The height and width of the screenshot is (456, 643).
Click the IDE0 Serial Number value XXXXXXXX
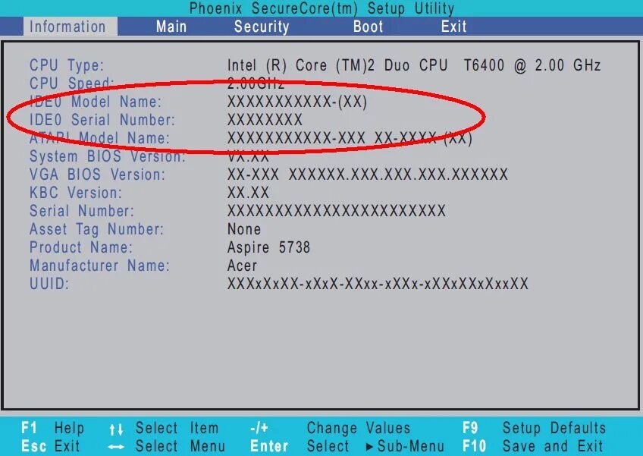click(x=265, y=120)
